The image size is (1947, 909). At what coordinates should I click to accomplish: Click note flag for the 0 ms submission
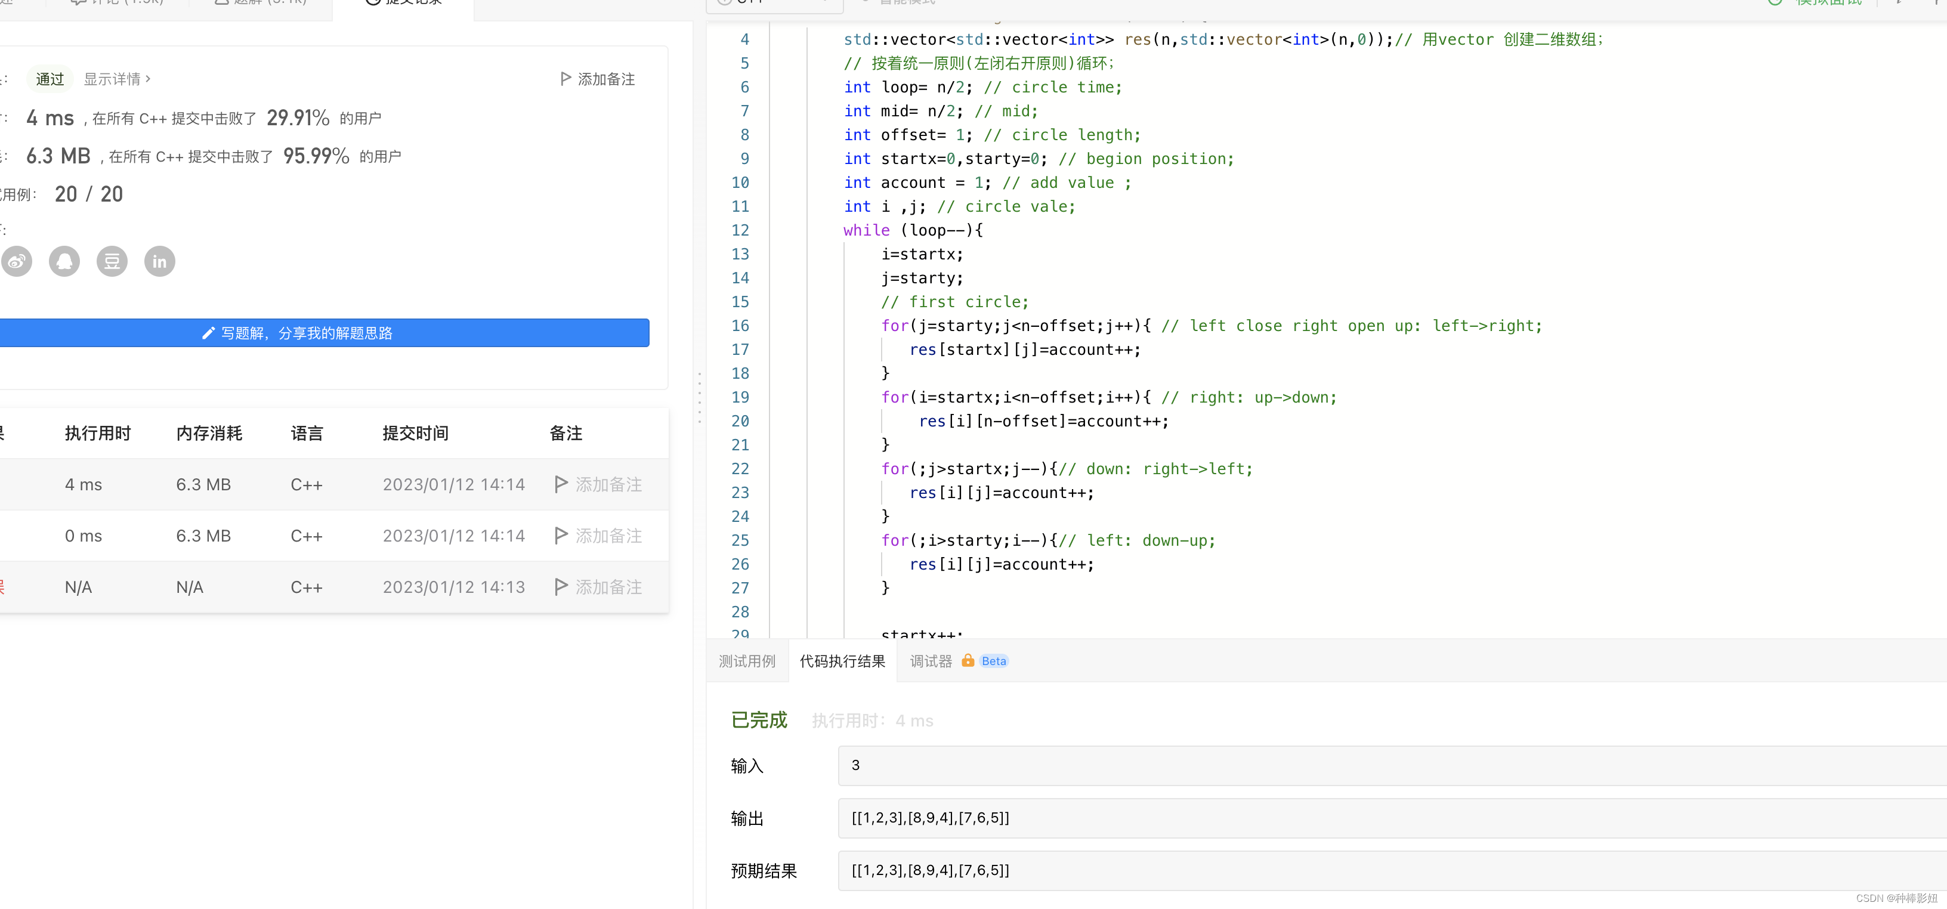561,536
